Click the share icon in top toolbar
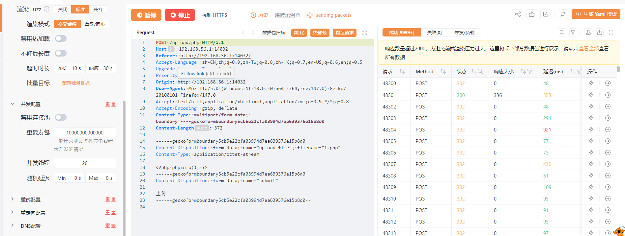 pos(518,14)
